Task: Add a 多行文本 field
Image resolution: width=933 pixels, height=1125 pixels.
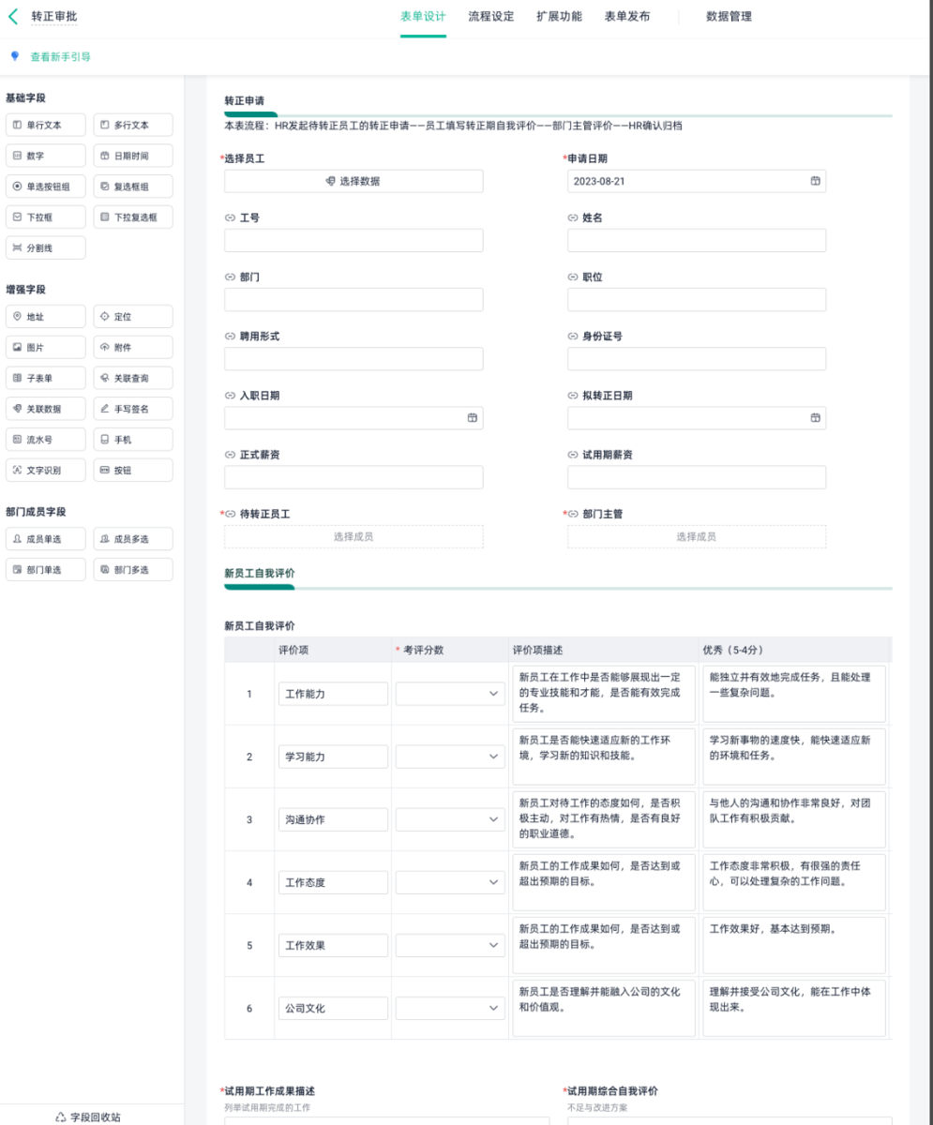Action: [x=133, y=125]
